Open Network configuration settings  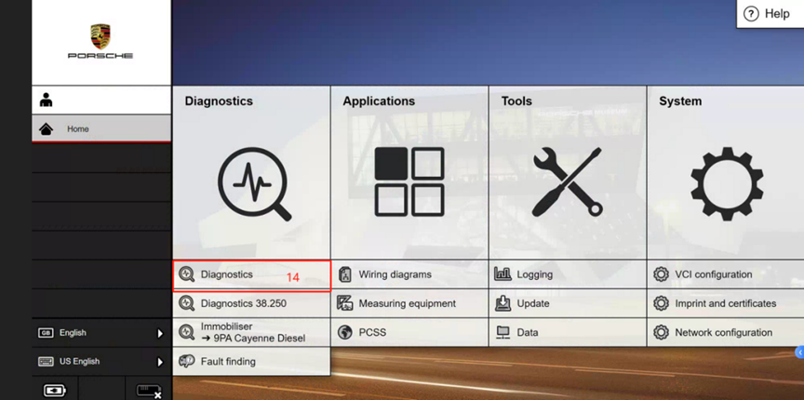pyautogui.click(x=726, y=332)
